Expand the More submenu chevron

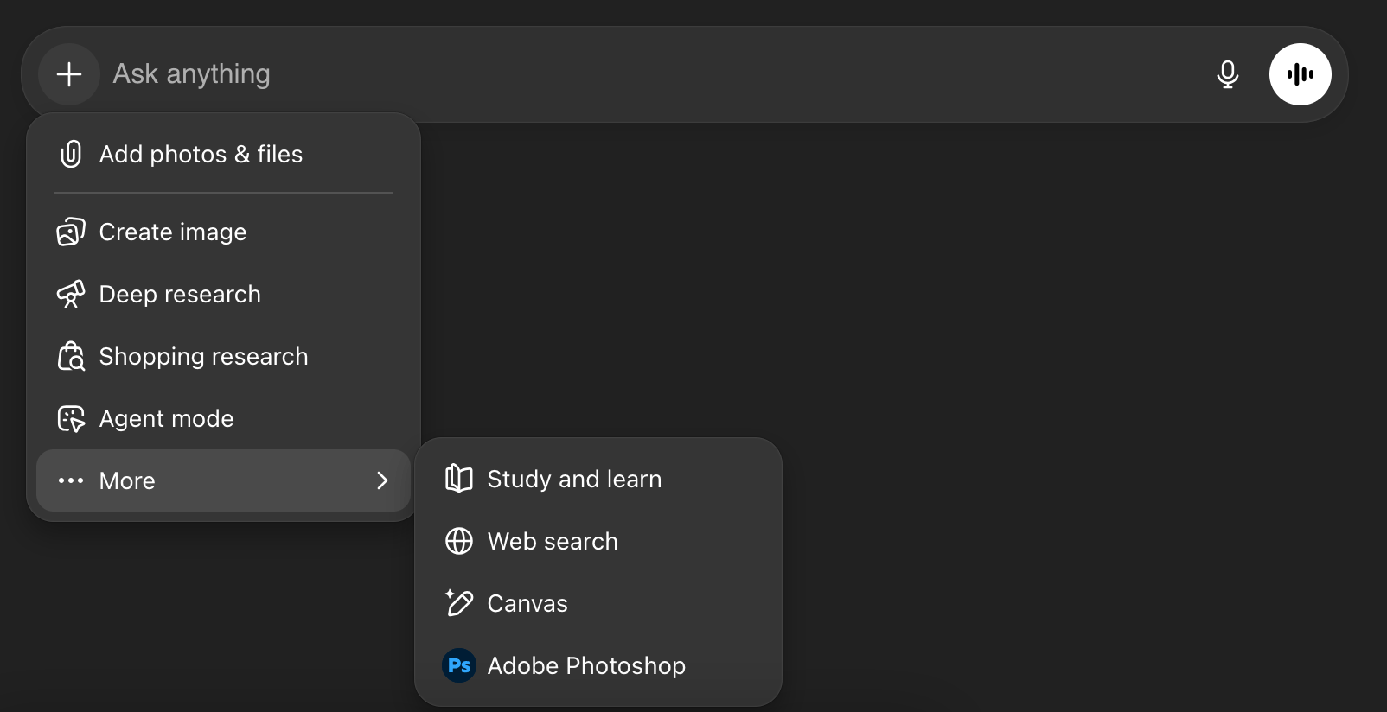tap(382, 480)
